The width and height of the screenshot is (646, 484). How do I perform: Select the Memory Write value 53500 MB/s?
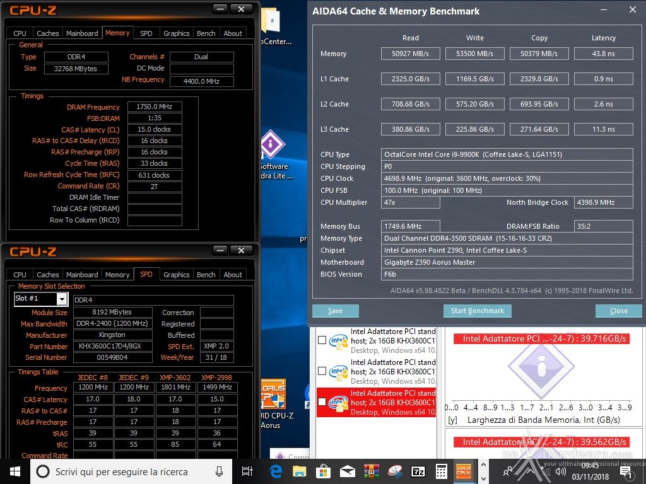click(474, 54)
